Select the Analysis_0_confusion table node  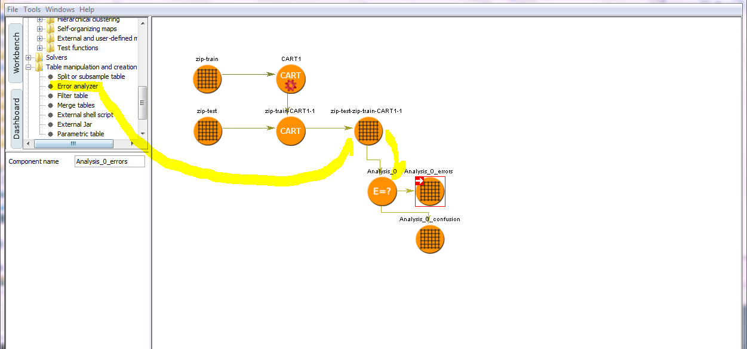pyautogui.click(x=430, y=239)
